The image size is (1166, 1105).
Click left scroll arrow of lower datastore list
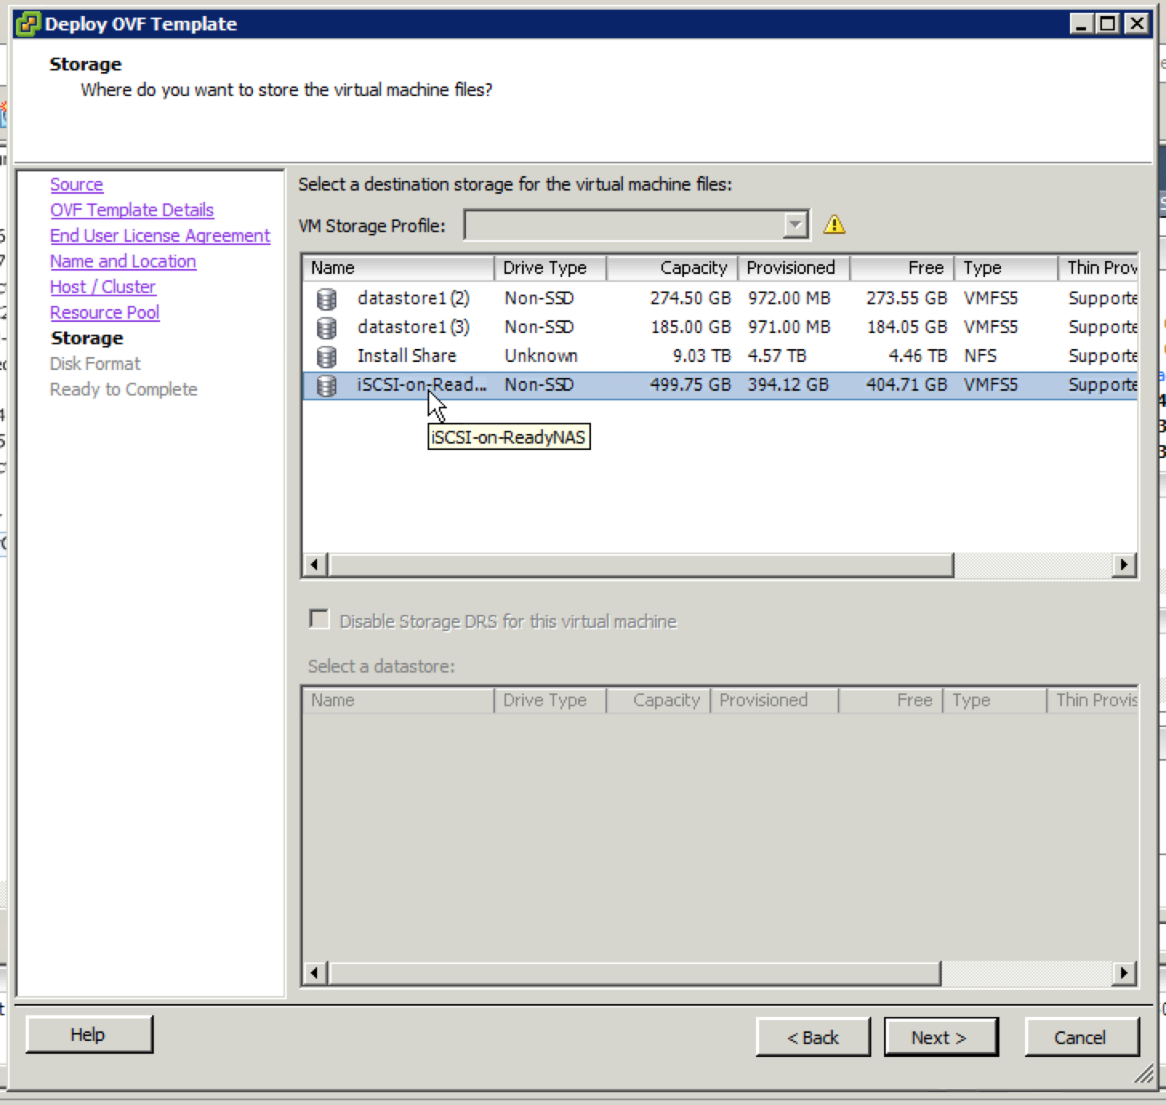[x=314, y=973]
